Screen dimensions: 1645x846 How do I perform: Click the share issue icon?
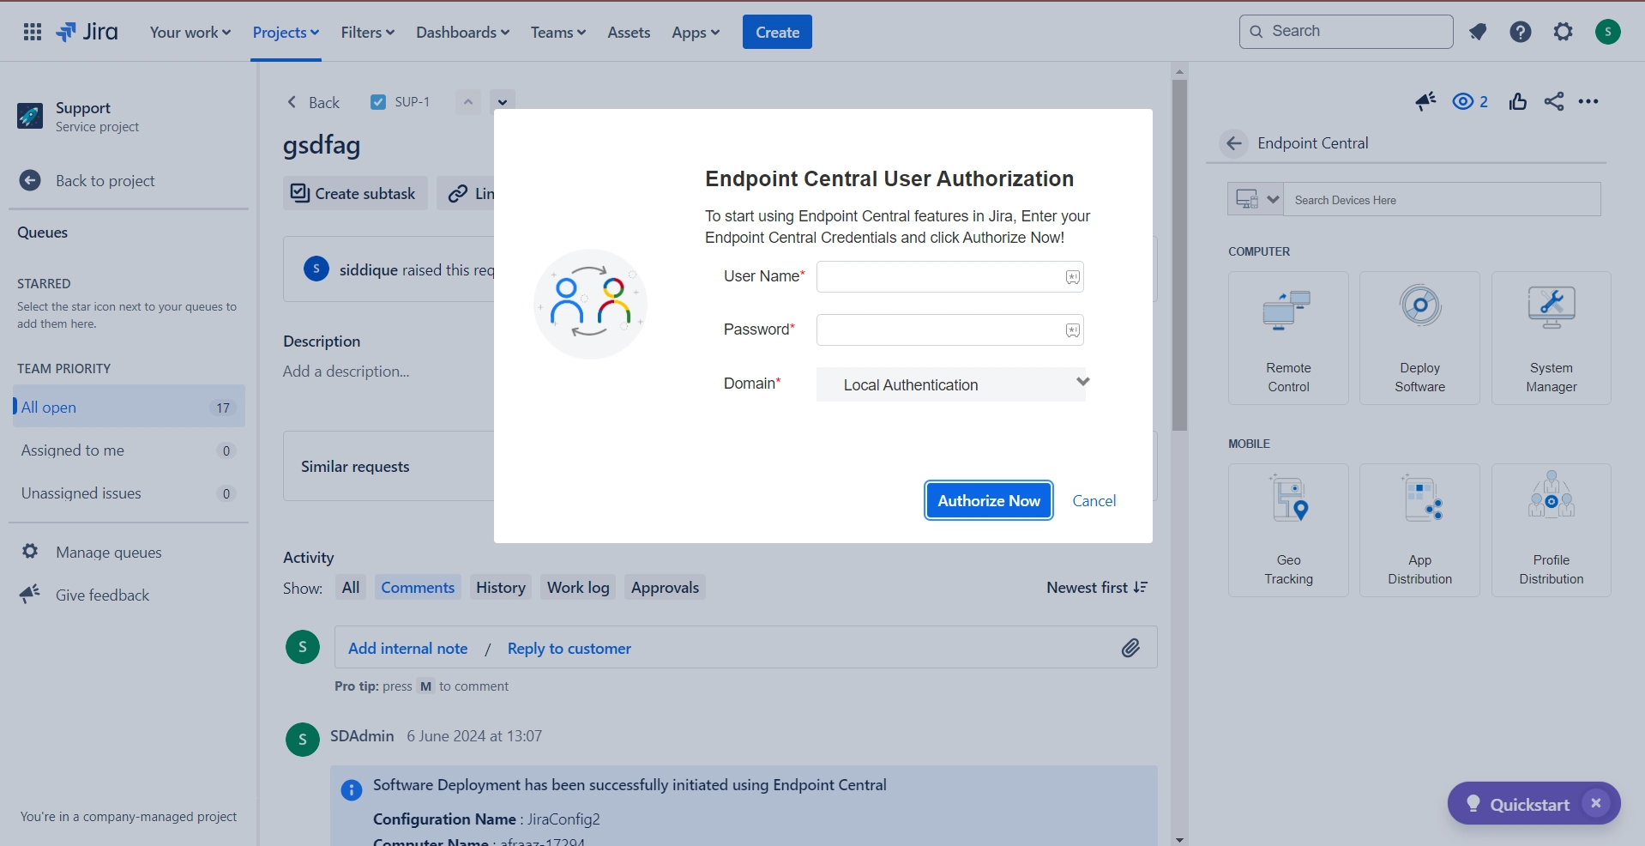coord(1554,101)
